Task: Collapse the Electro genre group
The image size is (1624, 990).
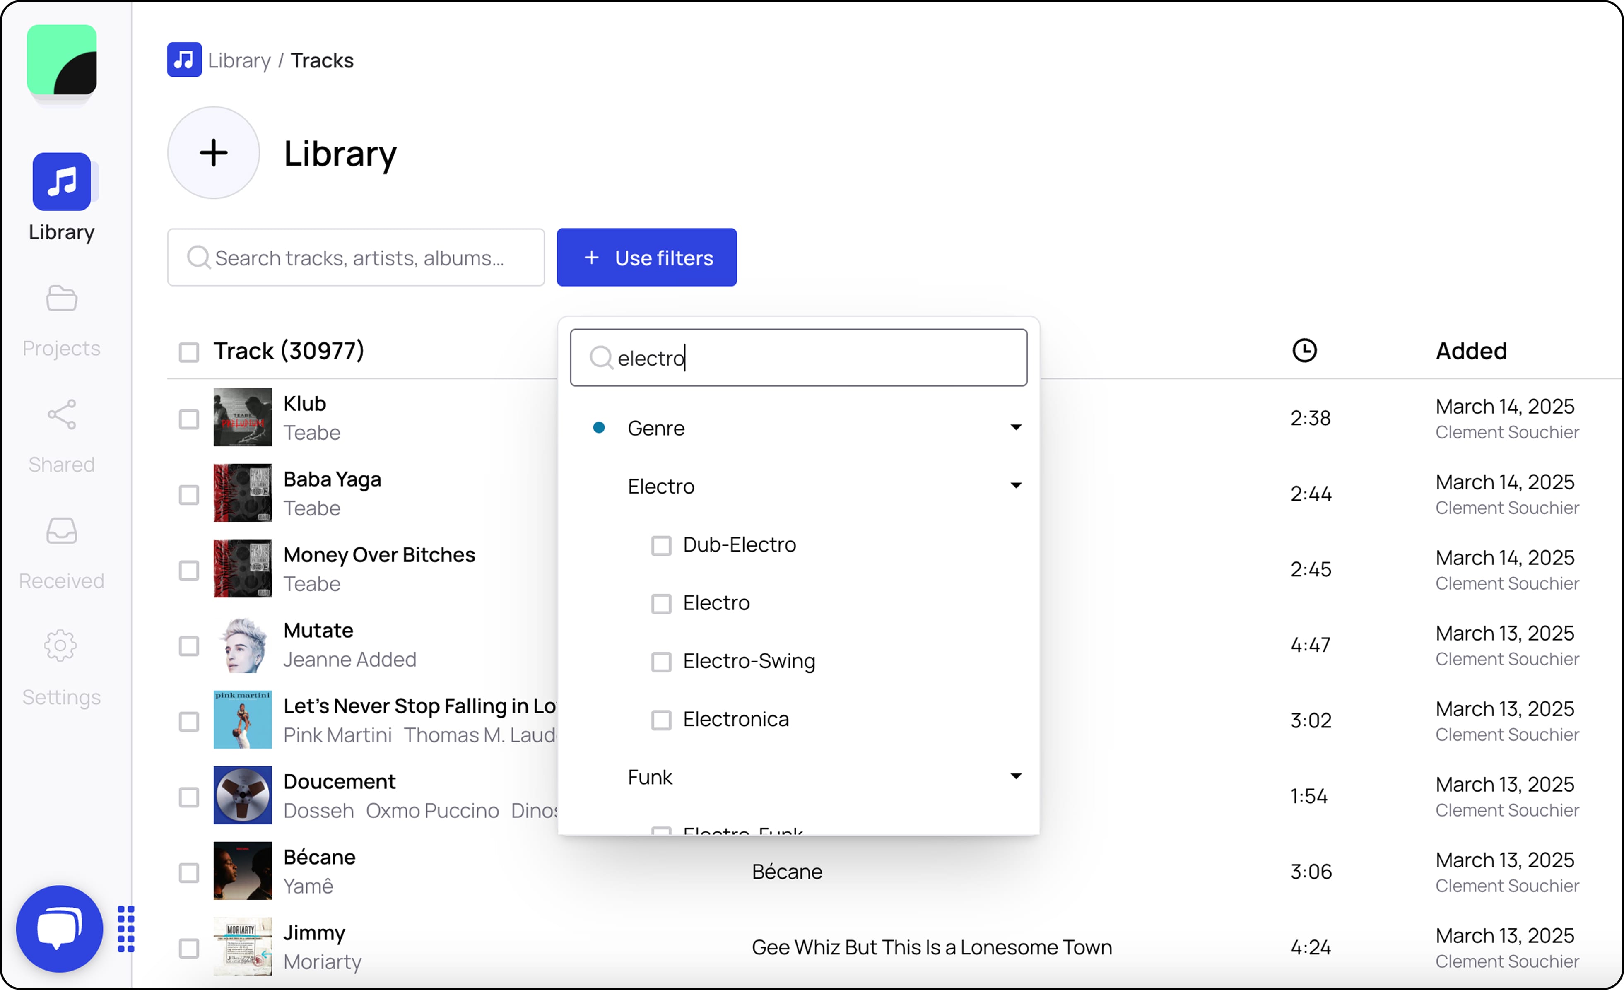Action: coord(1016,485)
